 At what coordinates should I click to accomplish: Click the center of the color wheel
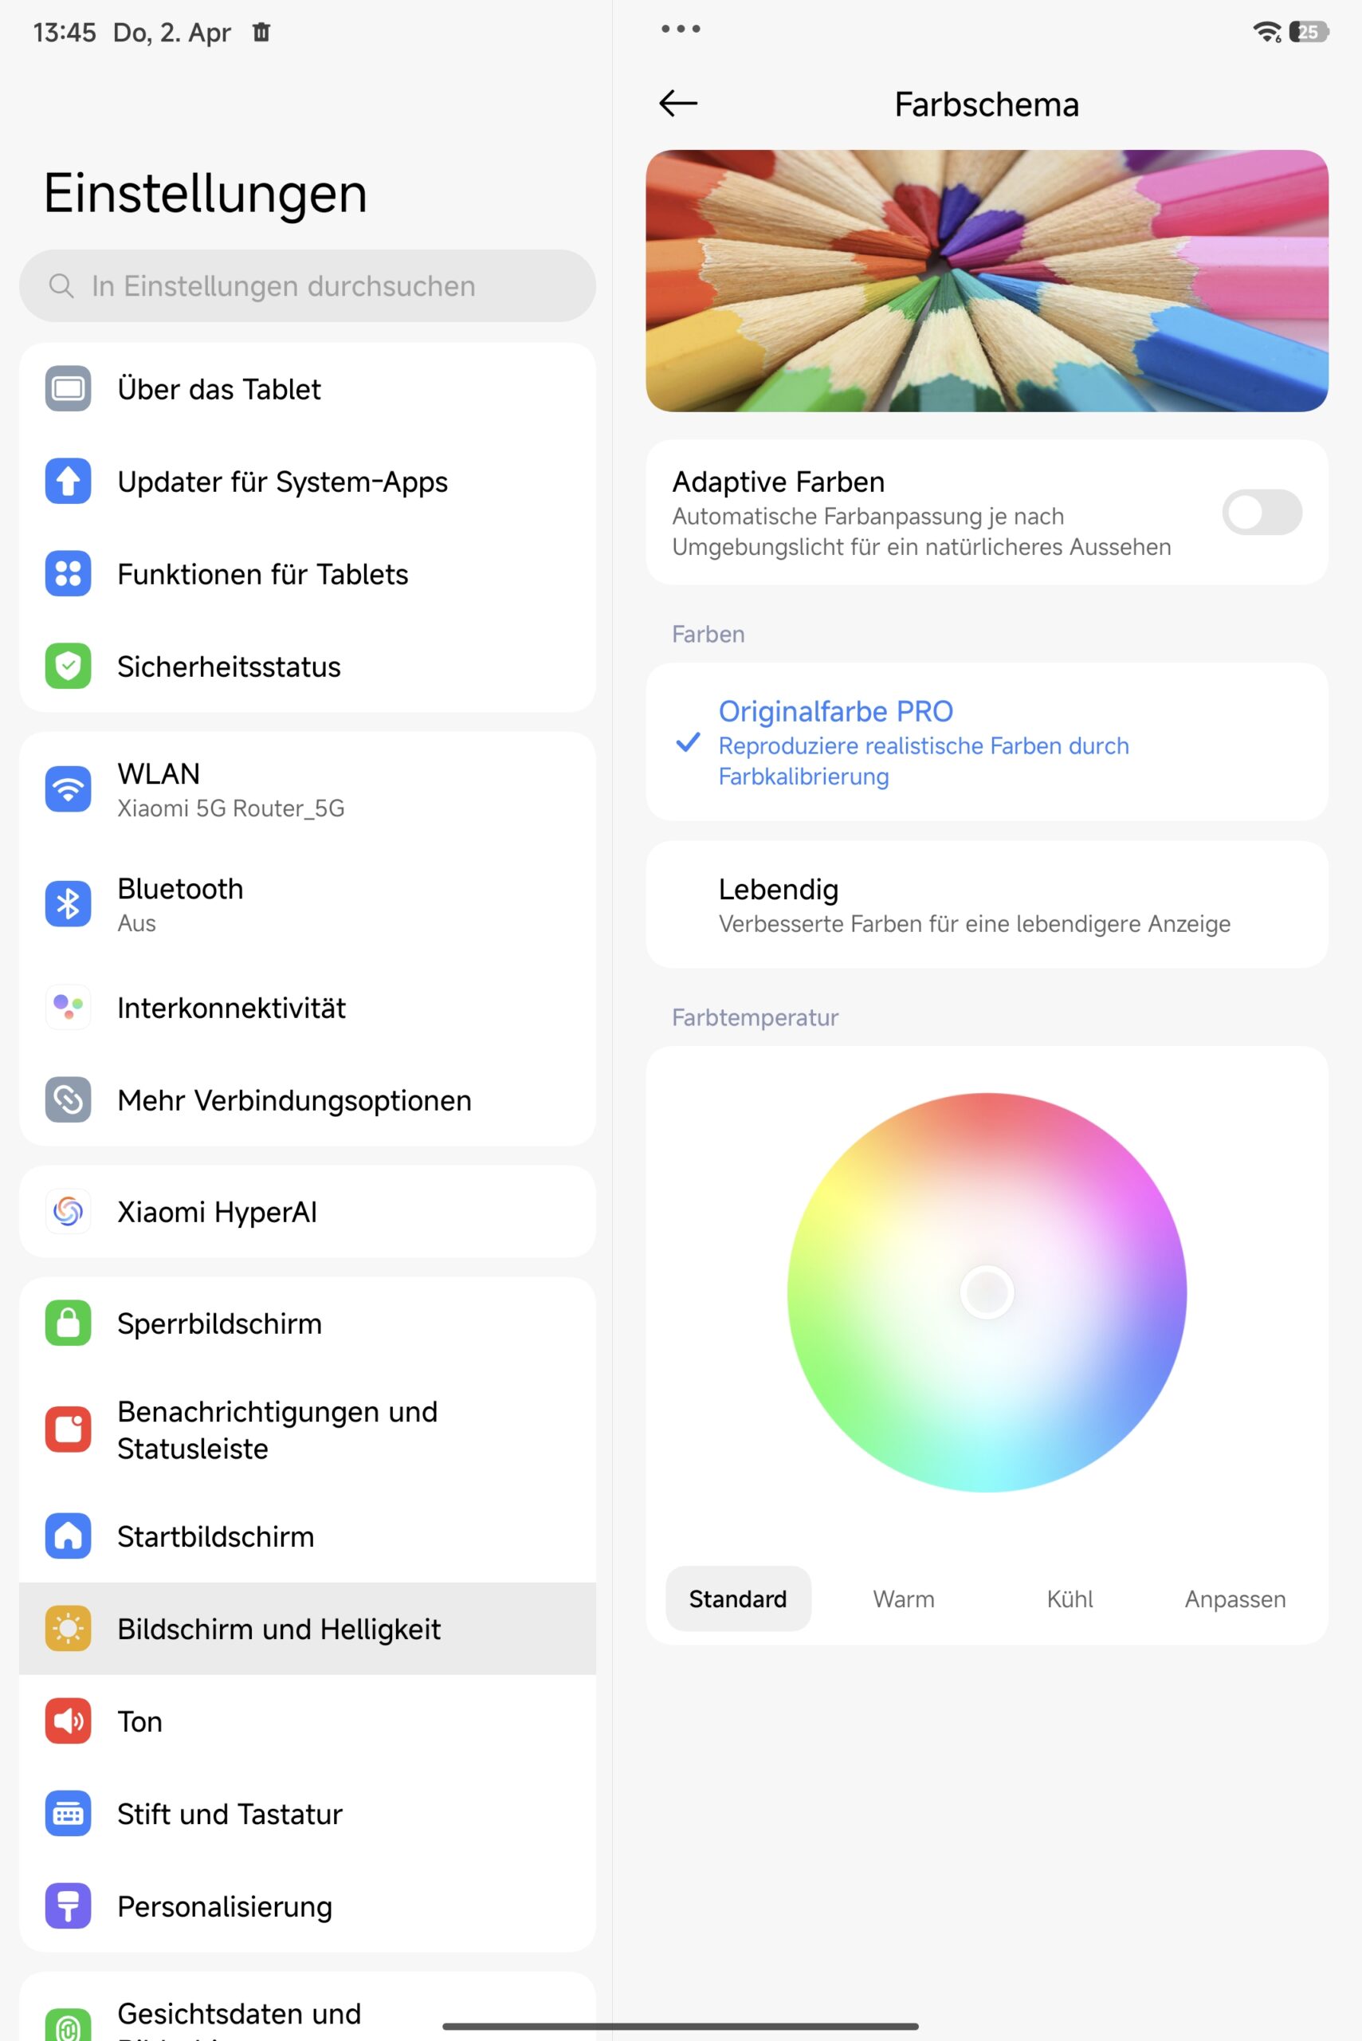987,1292
